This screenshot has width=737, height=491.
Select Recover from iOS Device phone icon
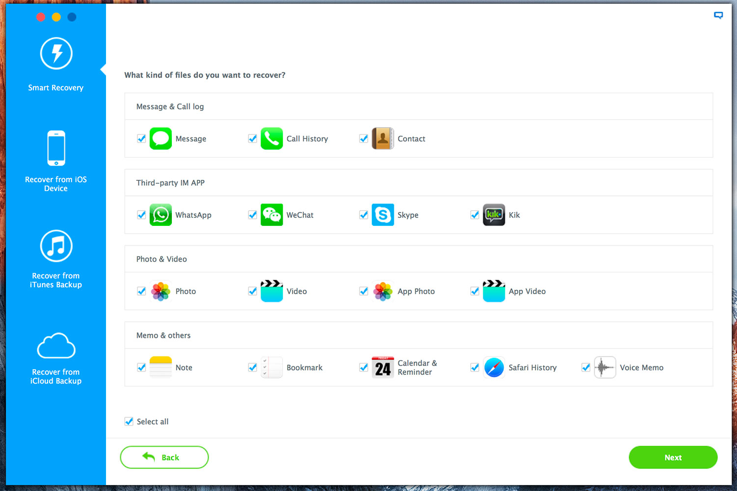pos(56,148)
